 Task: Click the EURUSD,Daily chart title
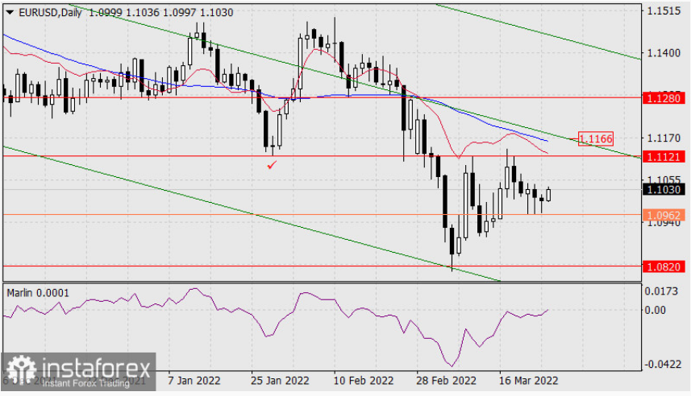pos(50,13)
